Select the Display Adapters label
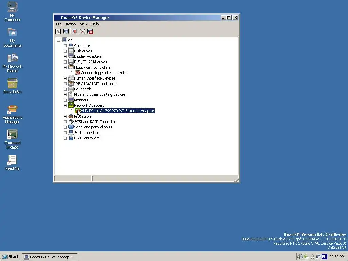The width and height of the screenshot is (348, 261). [x=88, y=56]
